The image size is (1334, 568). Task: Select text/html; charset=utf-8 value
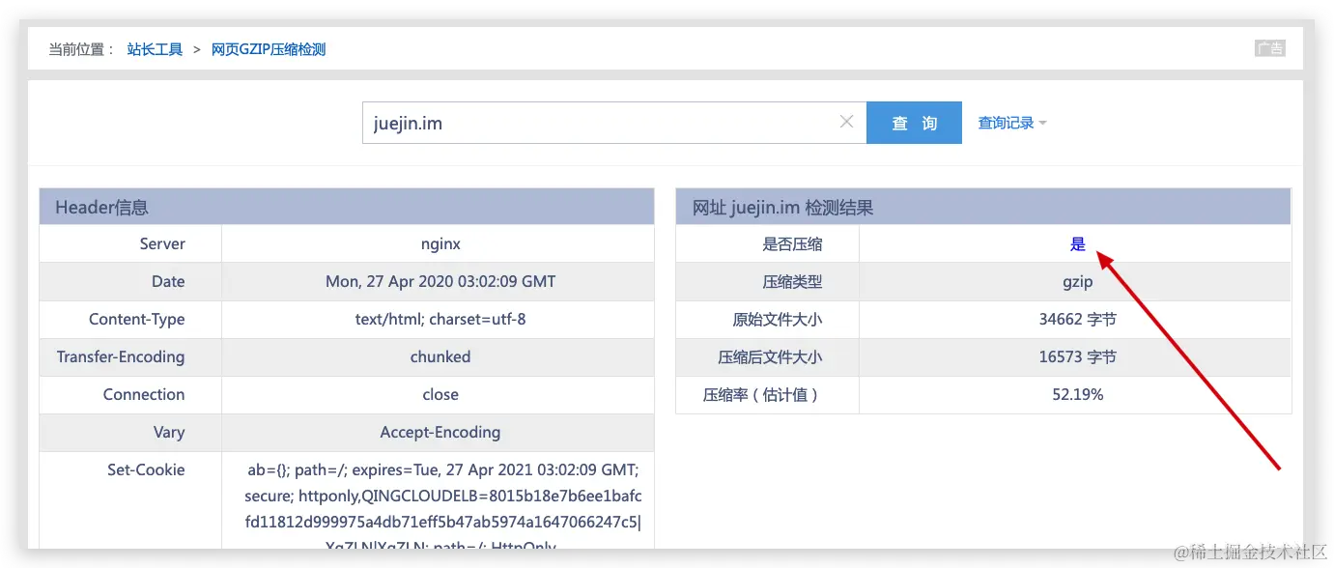440,320
